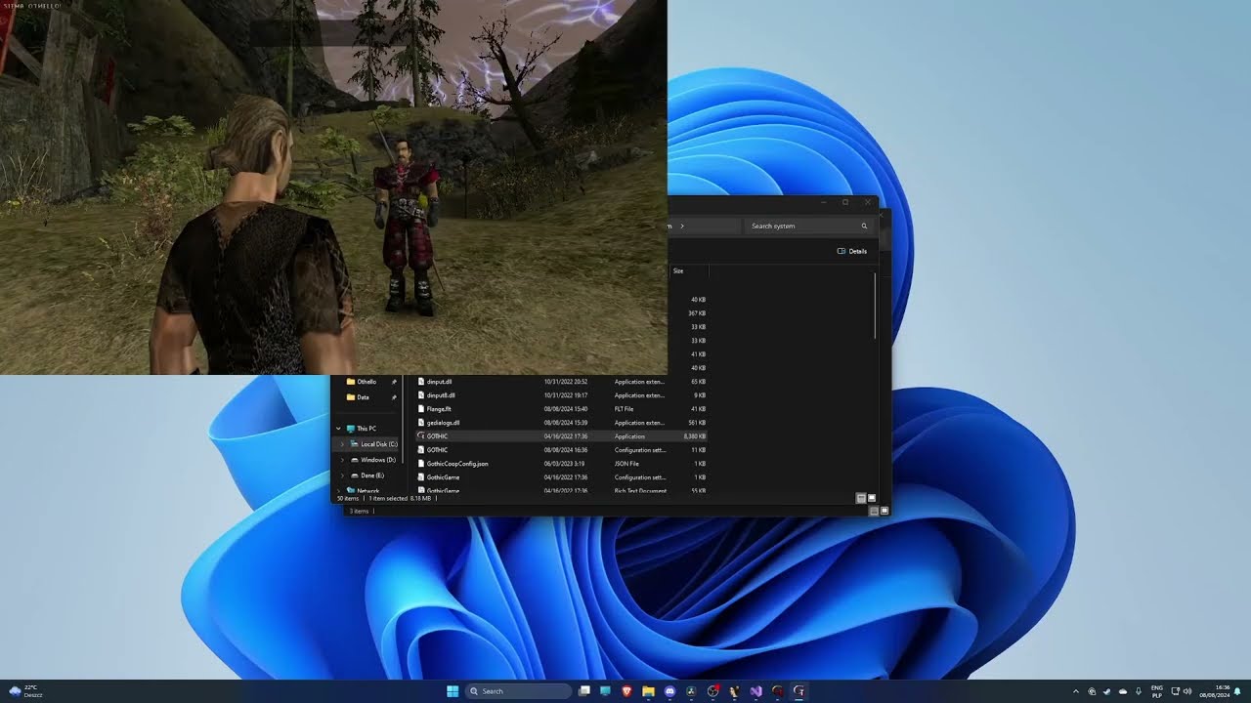Click "1 item selected 8.18 MB" status text
The image size is (1251, 703).
tap(401, 498)
